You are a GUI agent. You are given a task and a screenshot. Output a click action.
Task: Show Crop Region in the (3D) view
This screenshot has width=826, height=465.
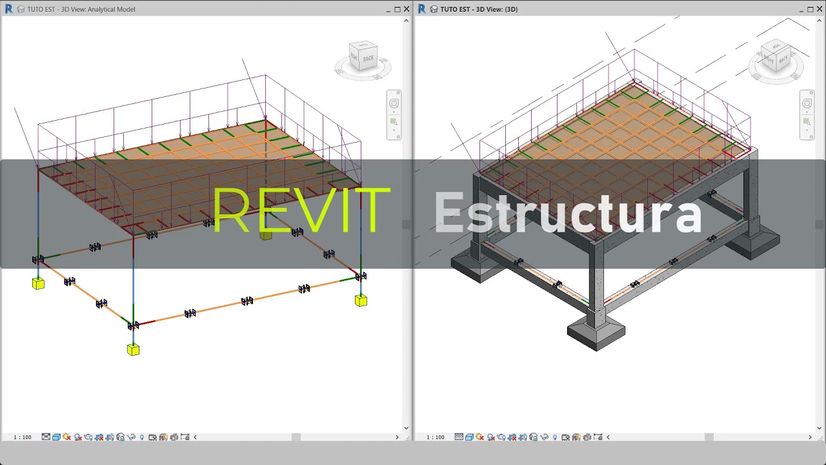(x=523, y=437)
